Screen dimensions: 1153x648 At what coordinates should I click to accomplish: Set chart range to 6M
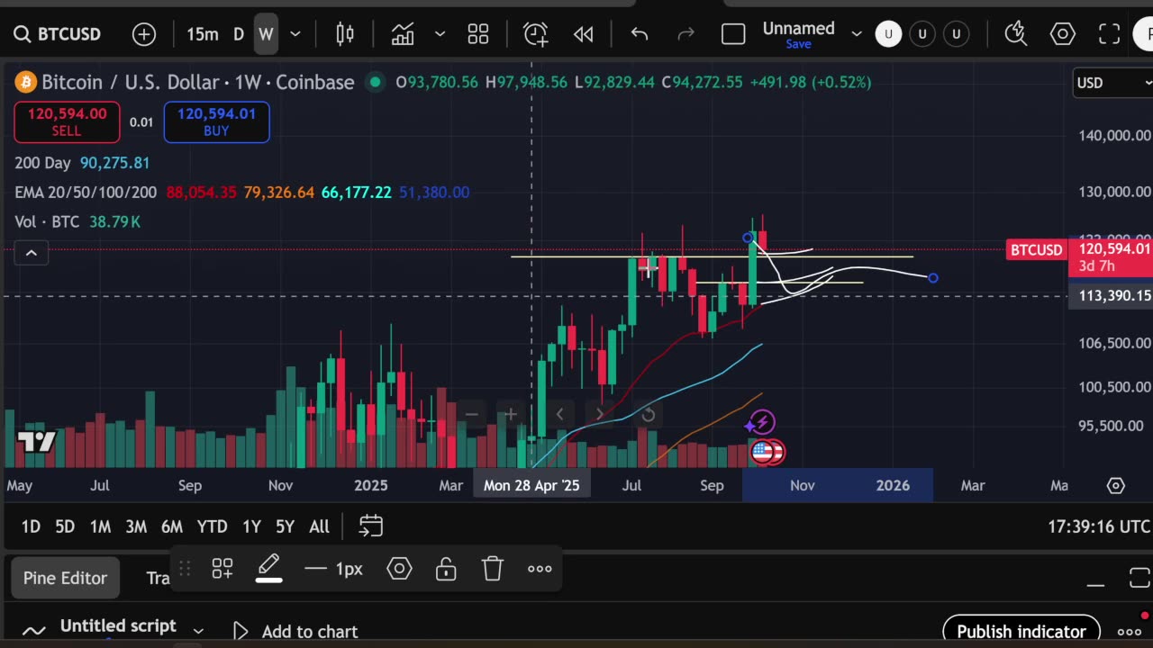[172, 526]
